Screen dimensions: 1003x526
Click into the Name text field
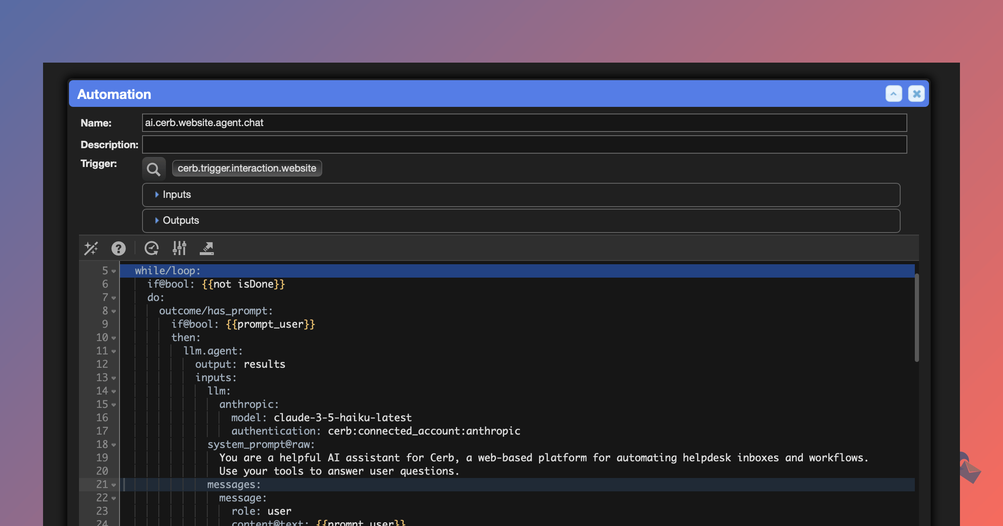(524, 123)
